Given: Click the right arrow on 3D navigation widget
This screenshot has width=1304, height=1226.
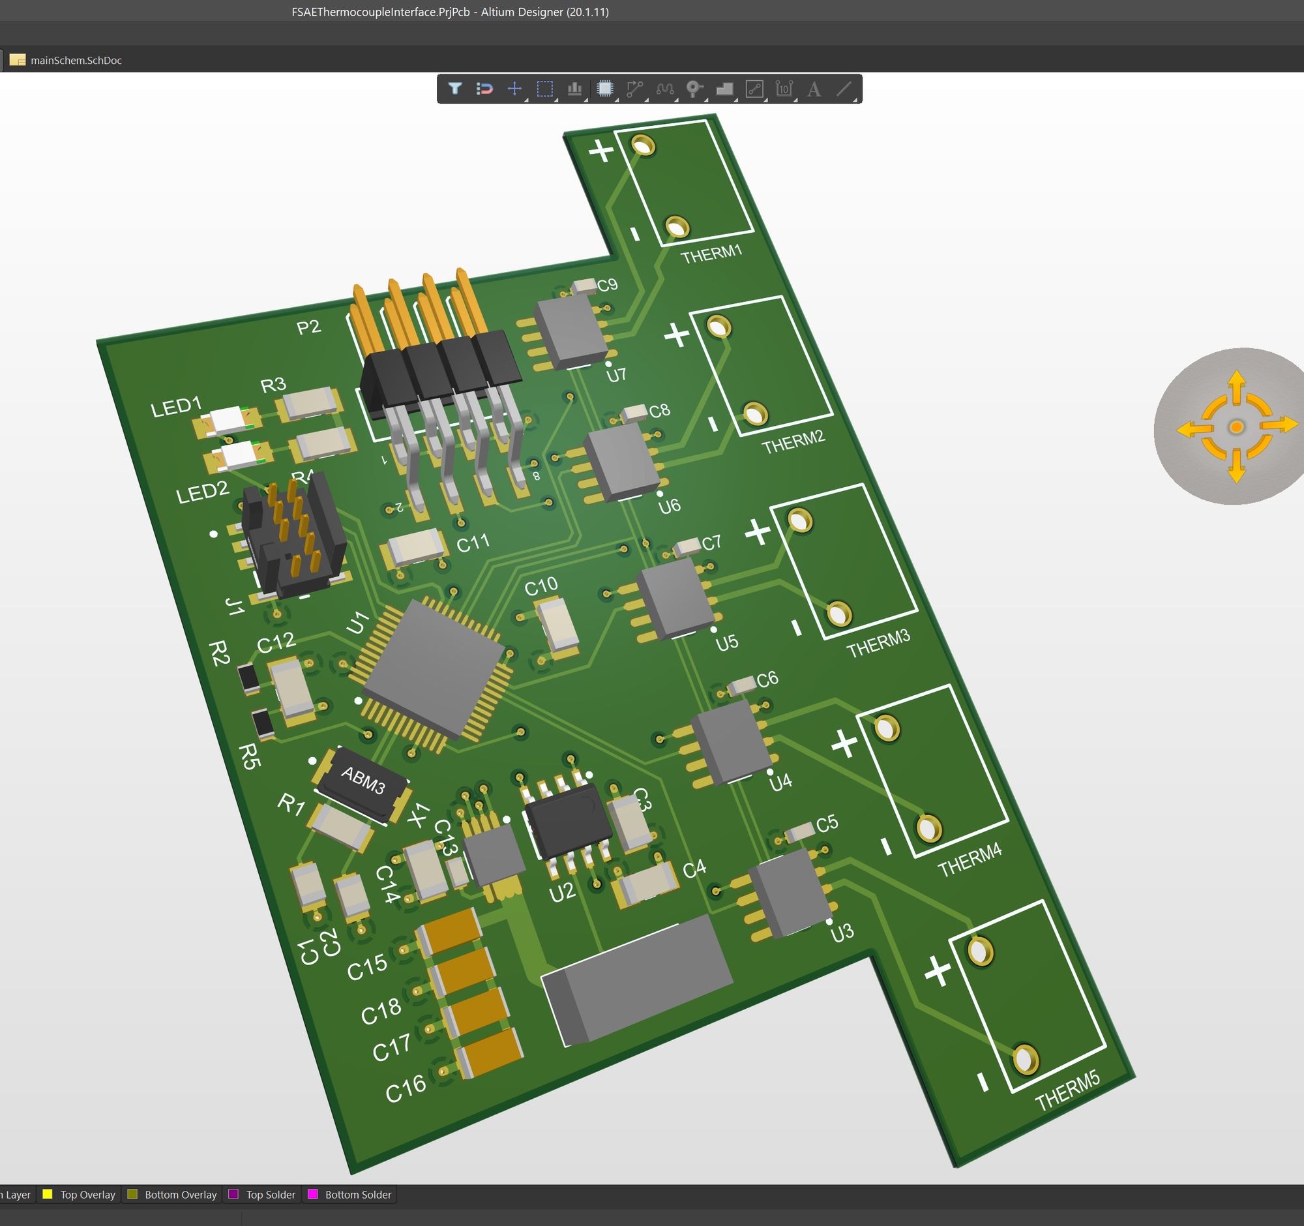Looking at the screenshot, I should (1280, 425).
